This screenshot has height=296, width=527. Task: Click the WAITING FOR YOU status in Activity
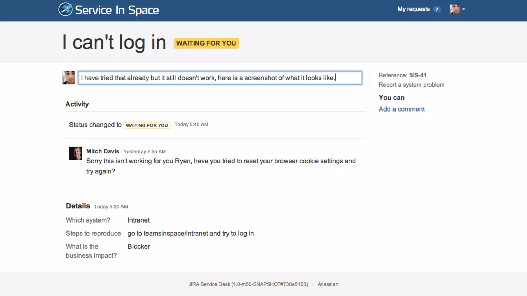click(147, 125)
